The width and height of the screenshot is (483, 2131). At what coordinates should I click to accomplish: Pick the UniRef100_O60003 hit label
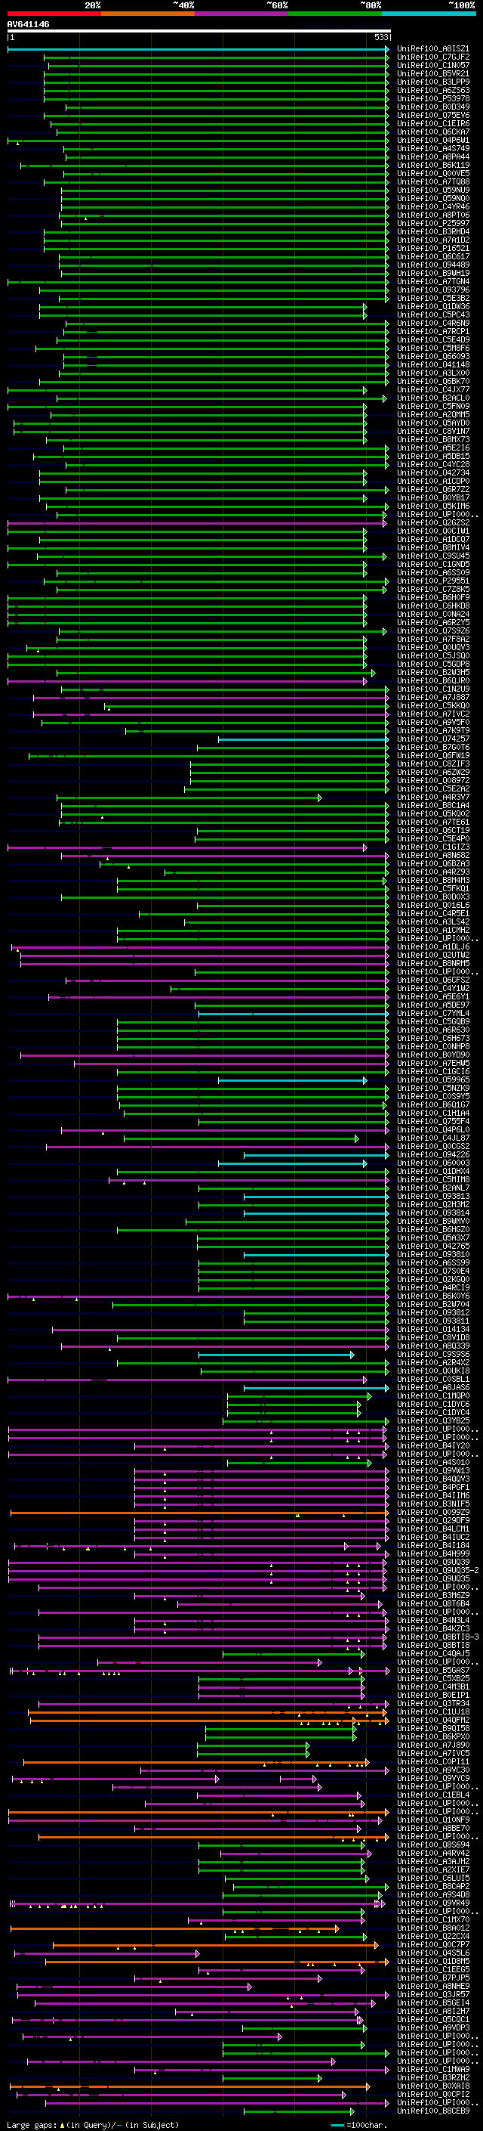click(x=432, y=1163)
